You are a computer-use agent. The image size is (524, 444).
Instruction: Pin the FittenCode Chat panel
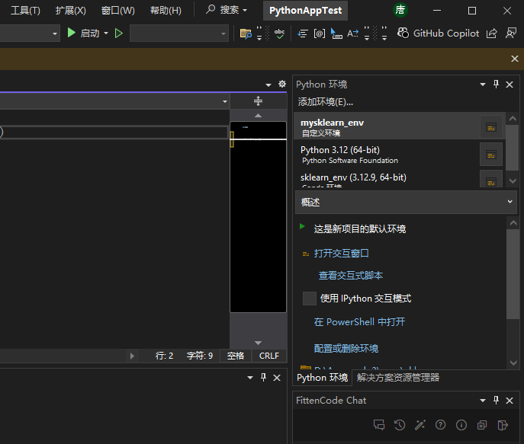point(496,400)
